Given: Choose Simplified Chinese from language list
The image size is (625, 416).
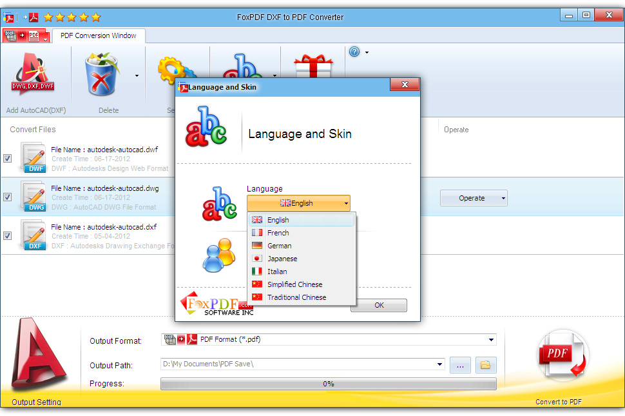Looking at the screenshot, I should click(302, 284).
